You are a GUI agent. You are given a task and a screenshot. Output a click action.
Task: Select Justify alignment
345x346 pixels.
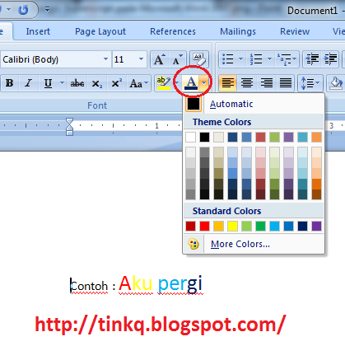pyautogui.click(x=286, y=82)
